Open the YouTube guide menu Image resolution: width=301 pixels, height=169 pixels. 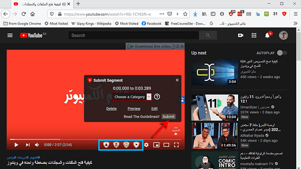[x=10, y=36]
